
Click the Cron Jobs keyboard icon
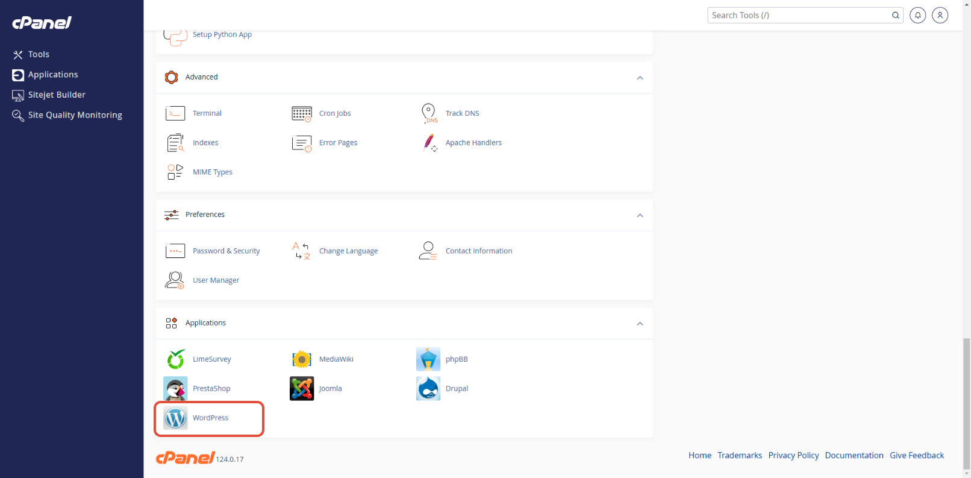tap(302, 113)
